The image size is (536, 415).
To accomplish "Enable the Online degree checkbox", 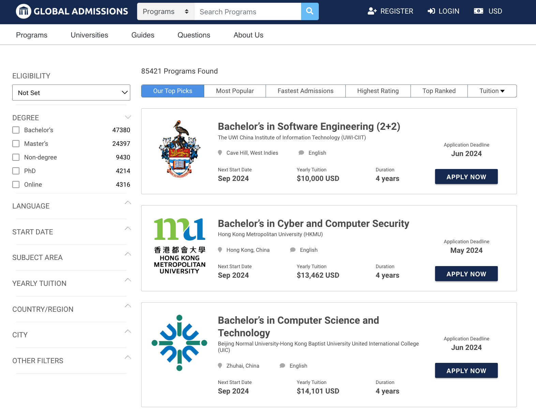I will point(16,185).
